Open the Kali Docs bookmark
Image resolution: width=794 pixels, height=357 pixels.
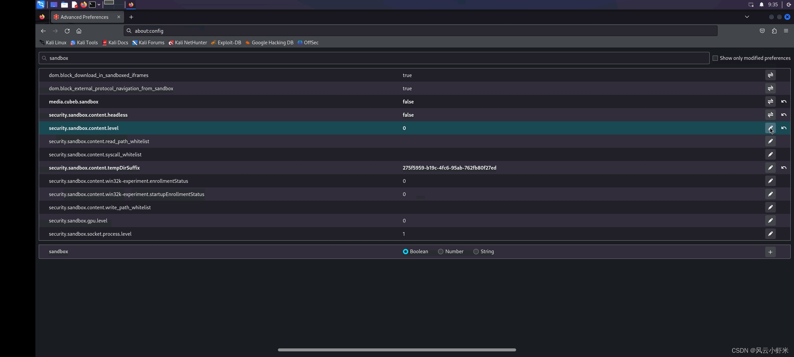115,43
